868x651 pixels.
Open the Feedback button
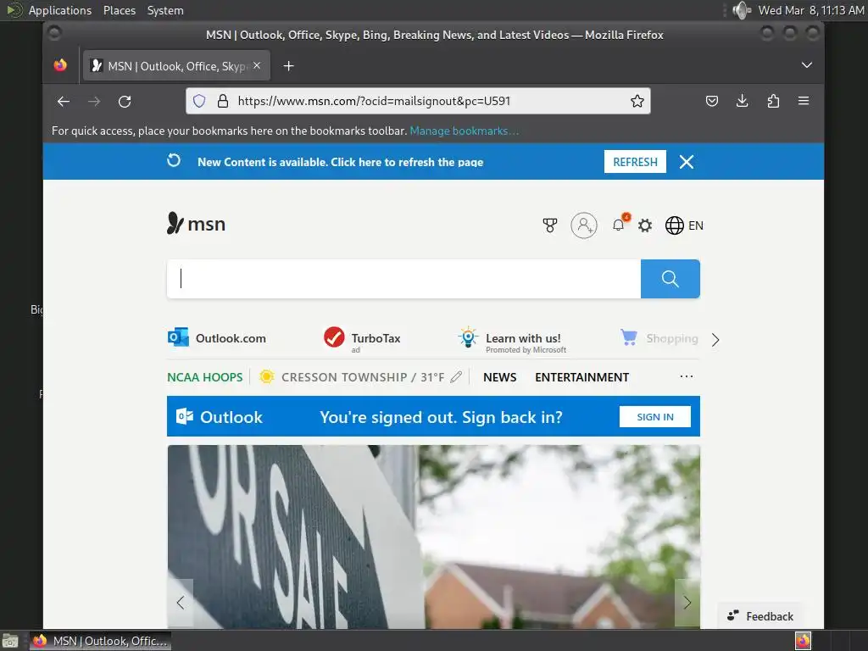pos(760,616)
